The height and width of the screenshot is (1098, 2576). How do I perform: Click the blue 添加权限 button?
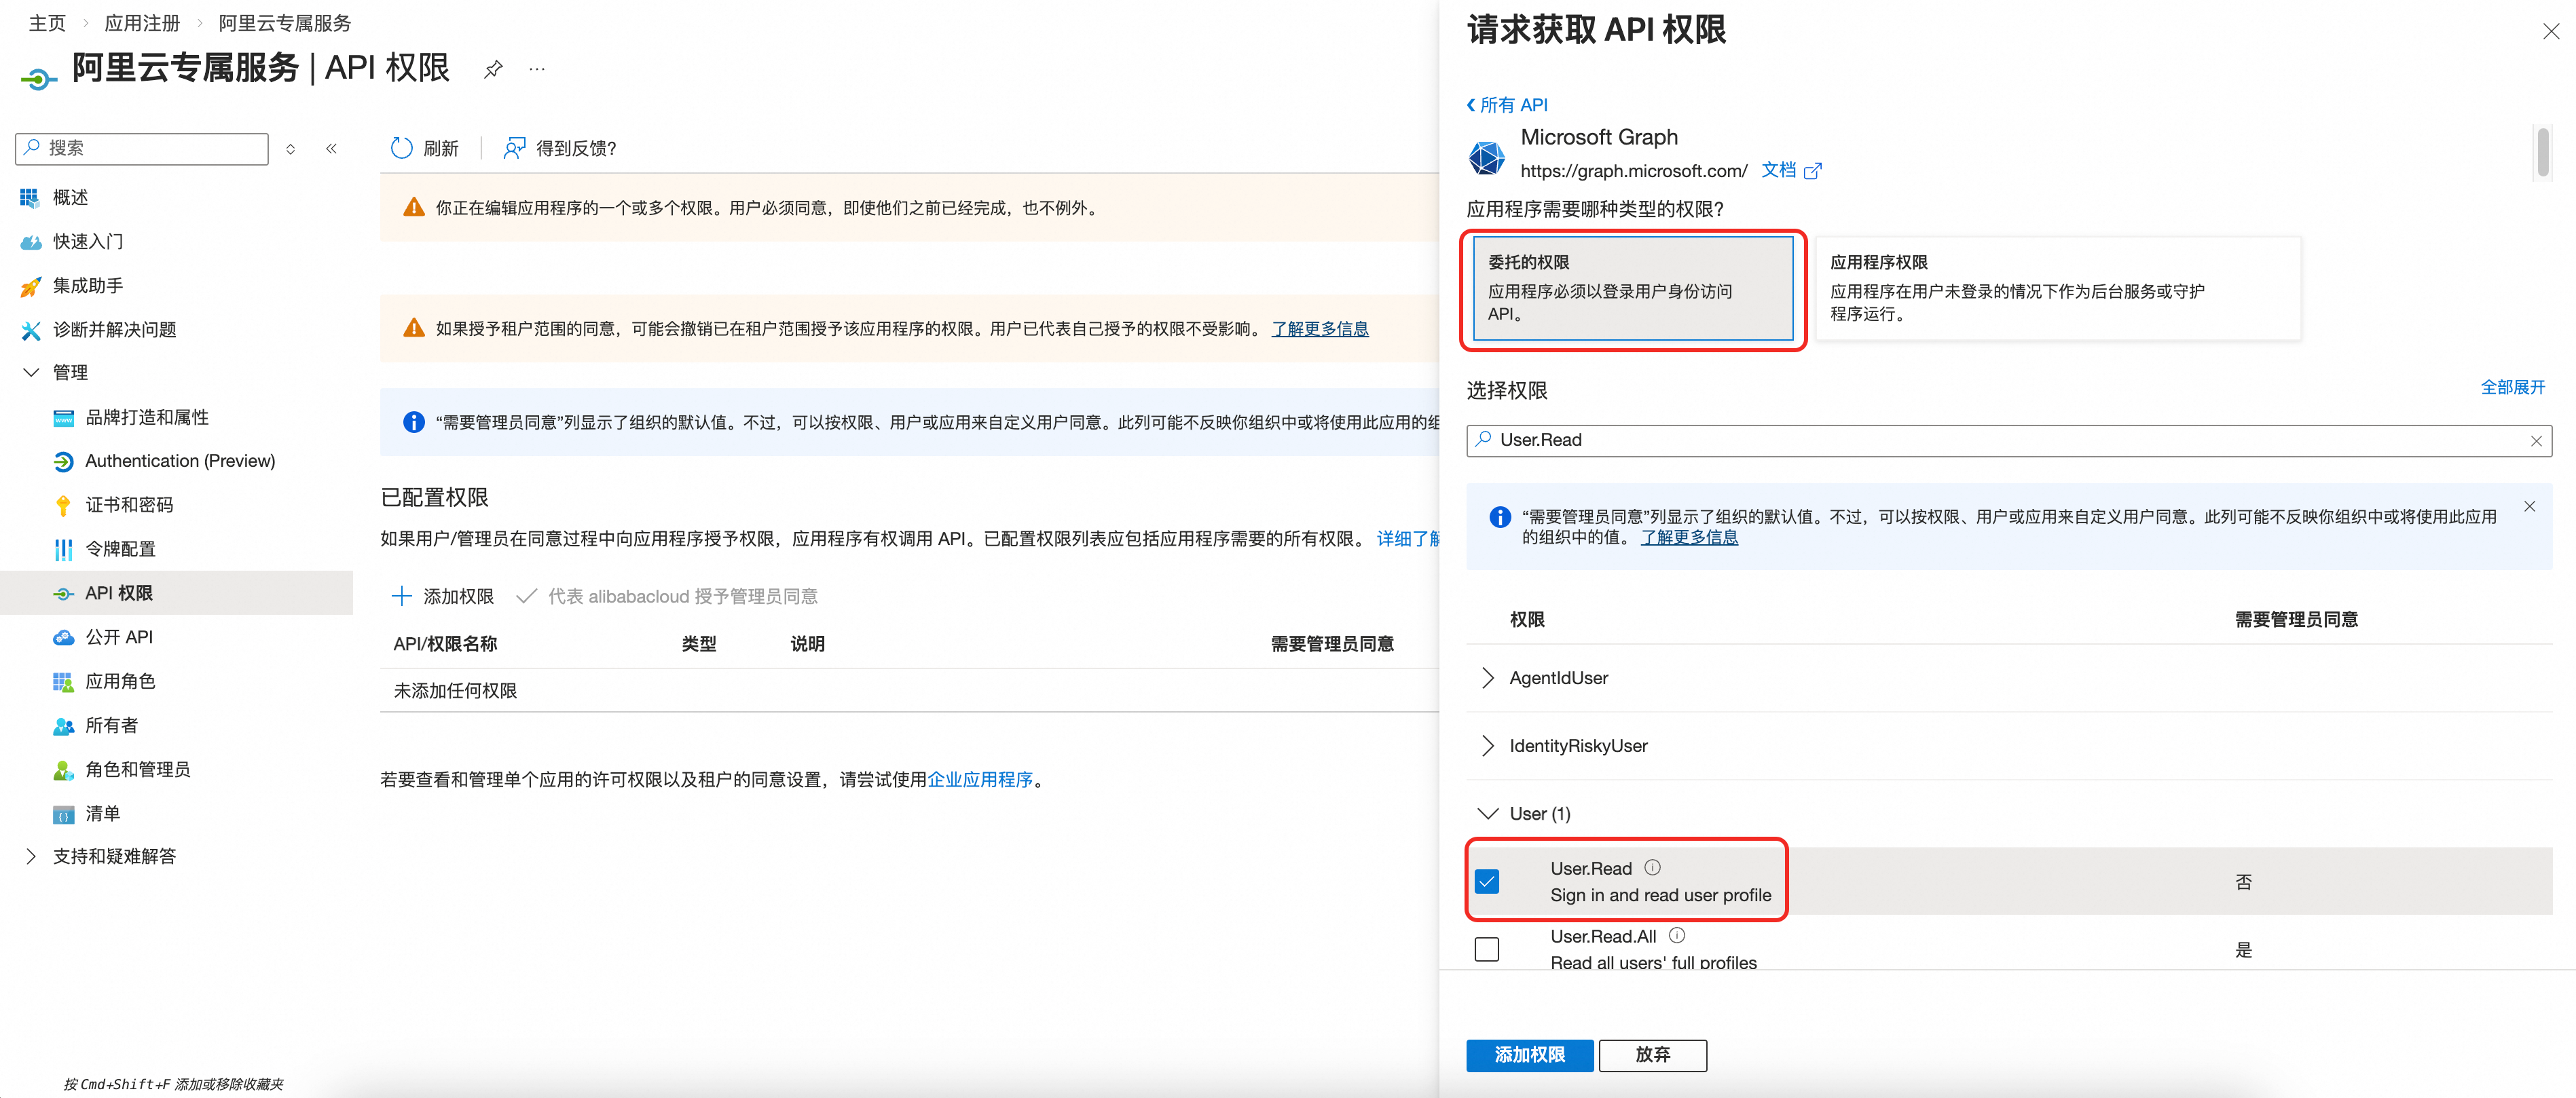click(x=1529, y=1054)
